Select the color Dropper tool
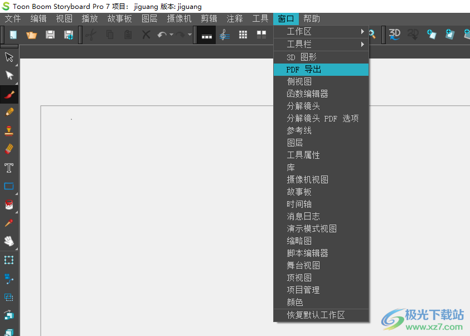Viewport: 470px width, 336px height. click(9, 223)
